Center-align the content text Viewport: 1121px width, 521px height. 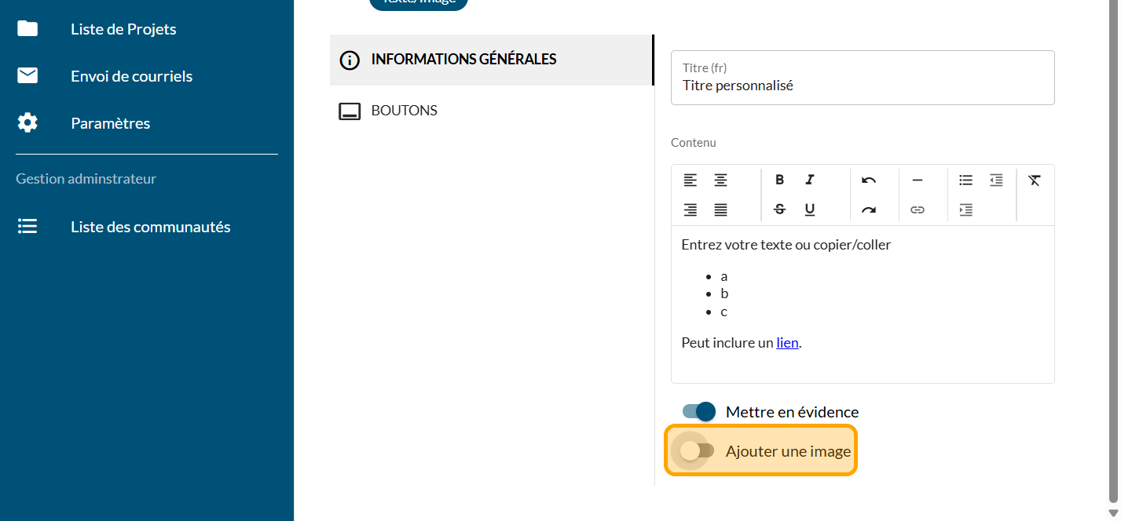(720, 180)
